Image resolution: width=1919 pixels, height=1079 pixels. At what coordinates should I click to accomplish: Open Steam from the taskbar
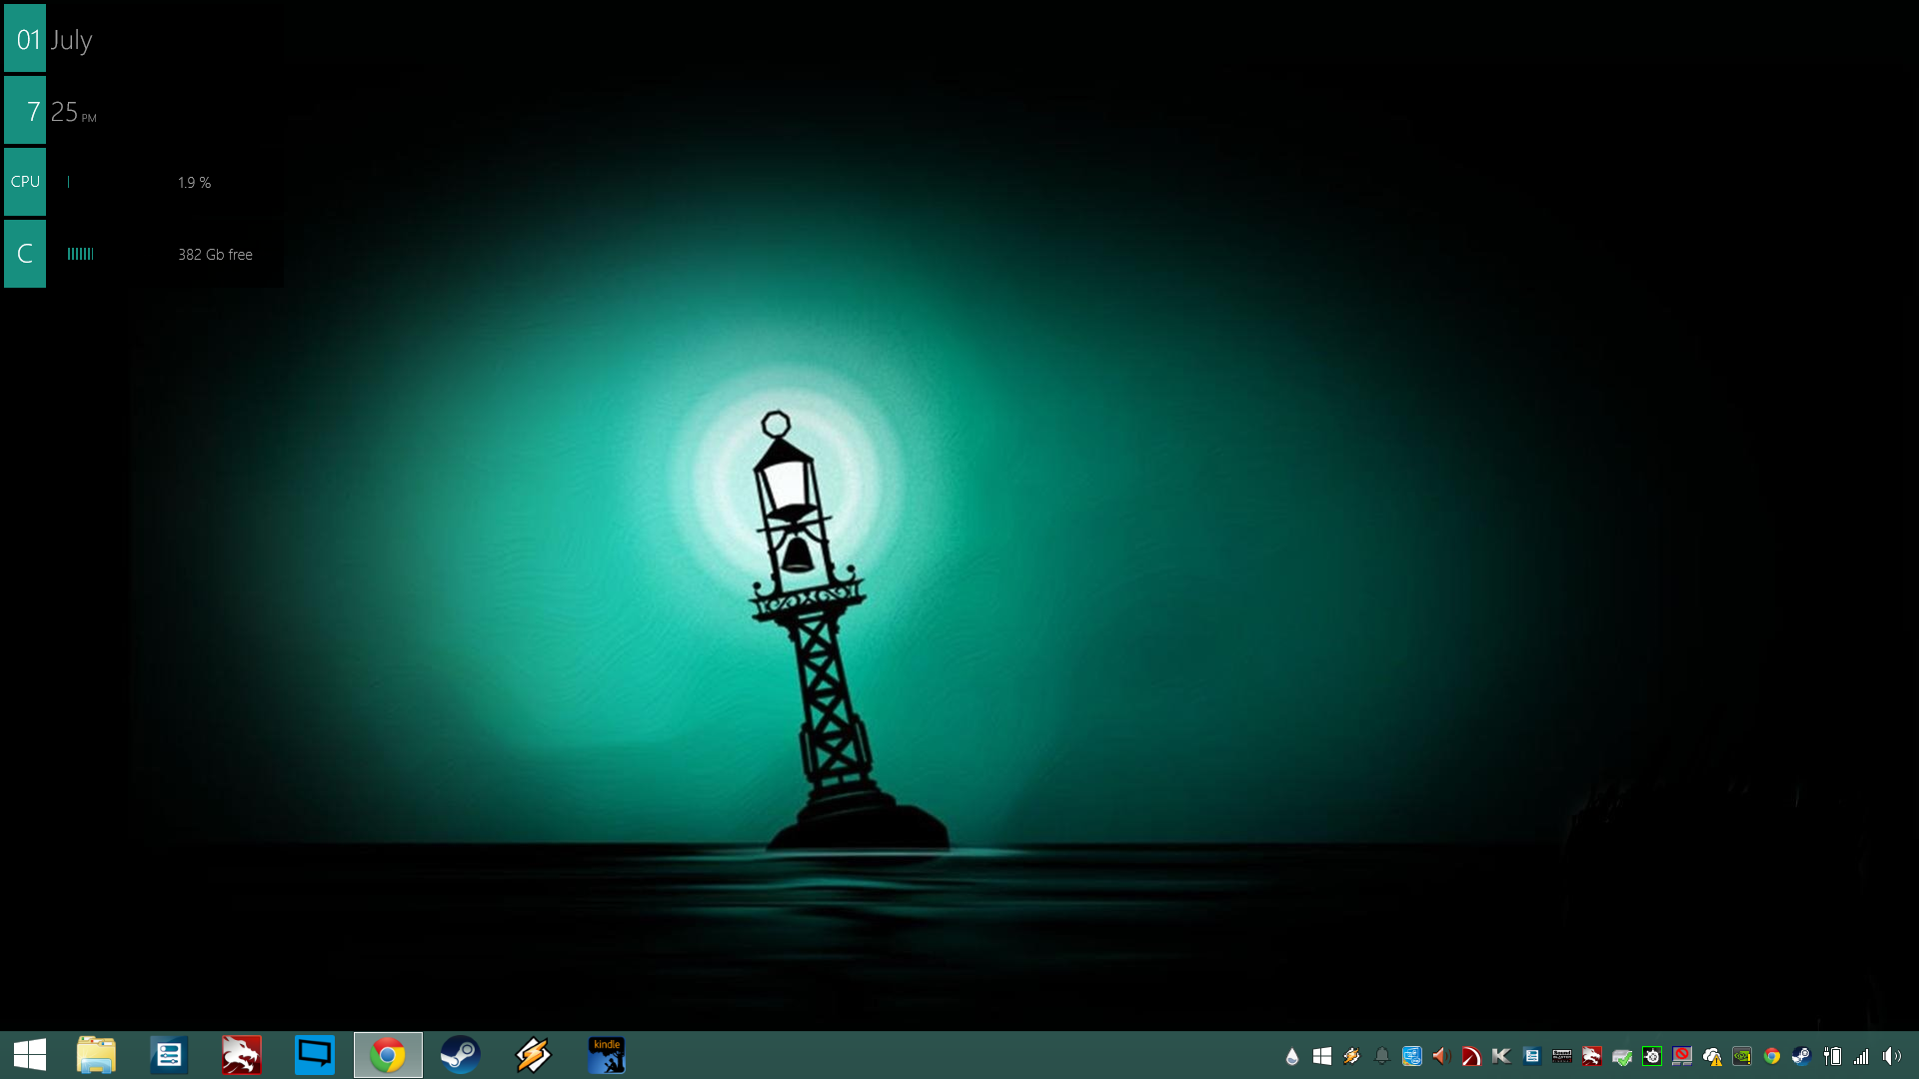(461, 1055)
